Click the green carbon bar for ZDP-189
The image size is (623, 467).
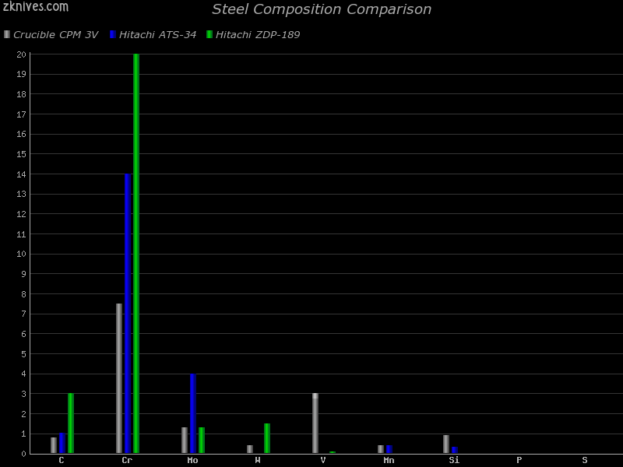[x=71, y=423]
